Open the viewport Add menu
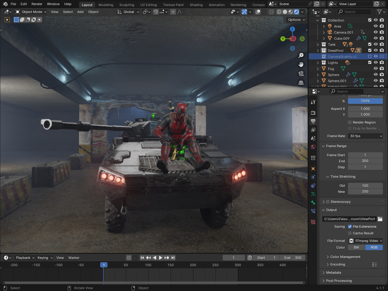The width and height of the screenshot is (388, 291). 80,12
